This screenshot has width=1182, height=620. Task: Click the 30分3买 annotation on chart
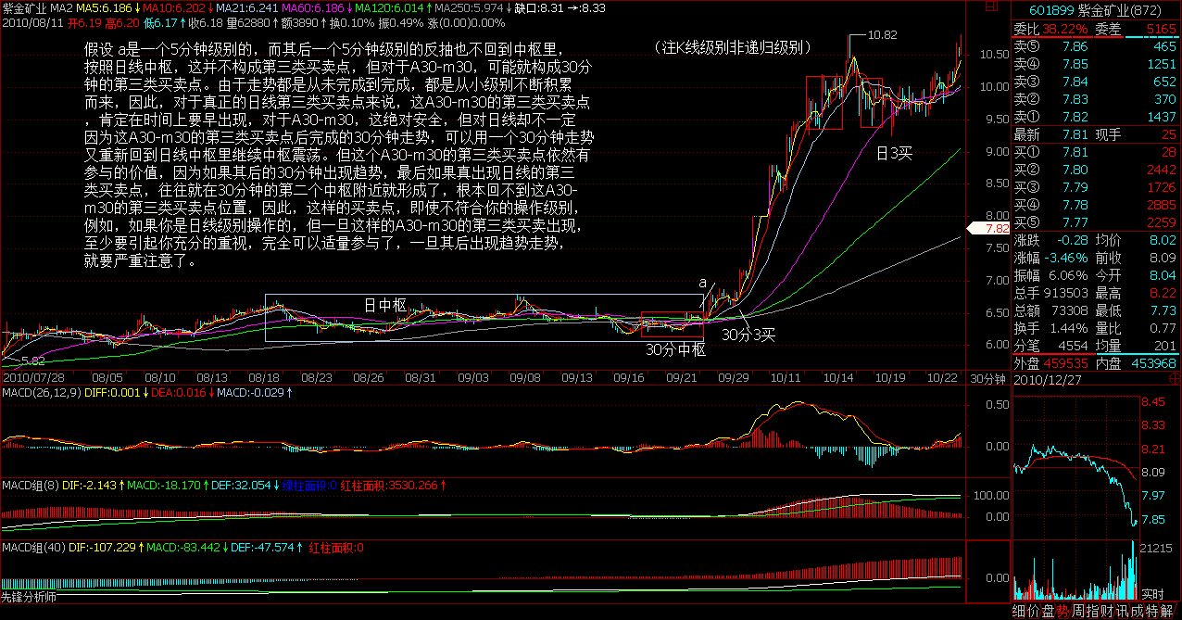point(748,335)
